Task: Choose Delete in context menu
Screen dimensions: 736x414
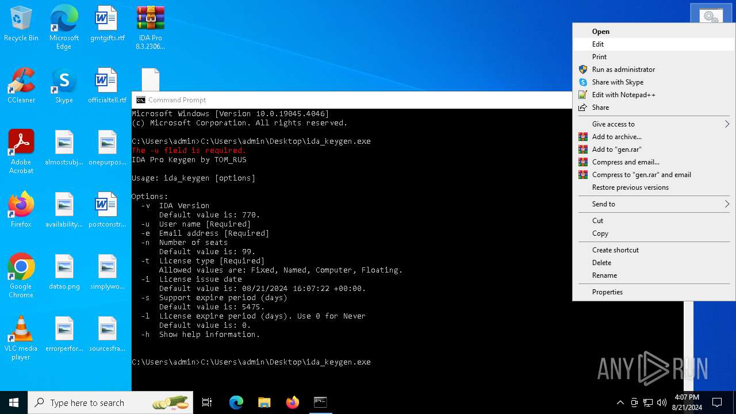Action: pos(654,263)
